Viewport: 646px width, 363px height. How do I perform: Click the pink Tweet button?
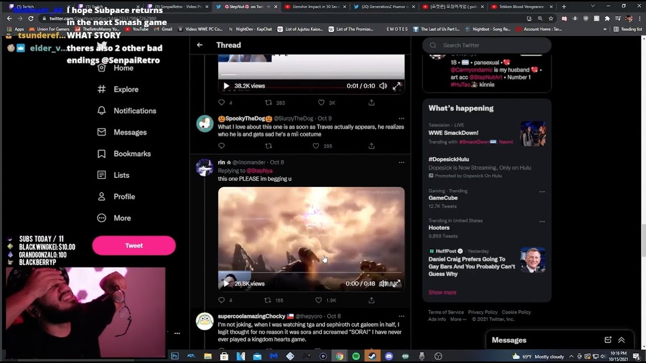pyautogui.click(x=134, y=246)
